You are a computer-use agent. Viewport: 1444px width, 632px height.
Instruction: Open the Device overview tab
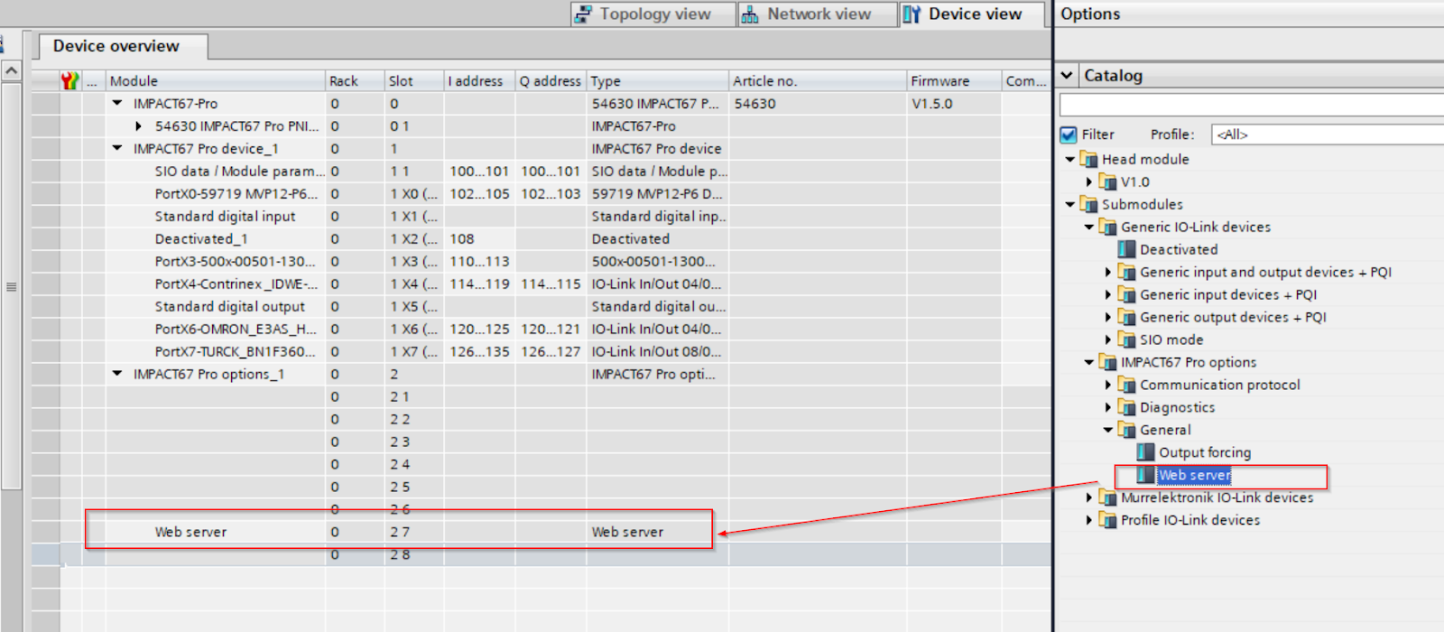[123, 46]
